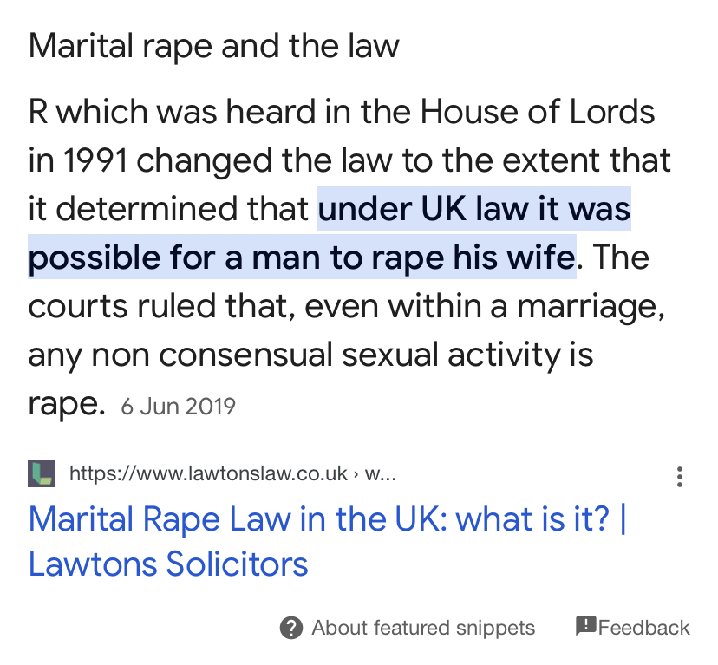The image size is (718, 665).
Task: Click the Feedback exclamation icon
Action: [x=586, y=626]
